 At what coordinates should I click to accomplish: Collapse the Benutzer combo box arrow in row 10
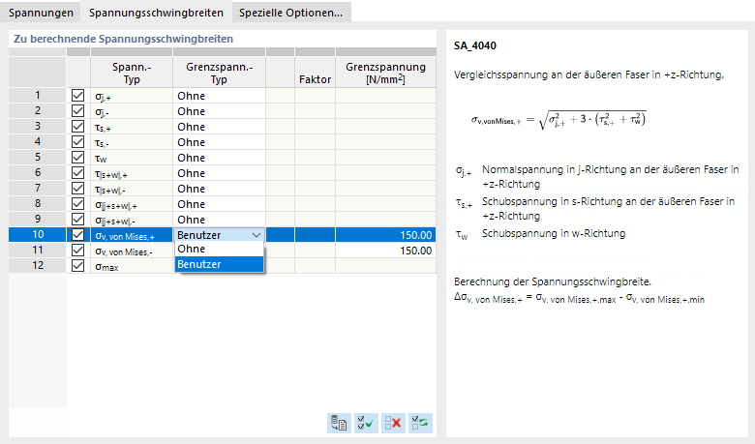coord(256,235)
